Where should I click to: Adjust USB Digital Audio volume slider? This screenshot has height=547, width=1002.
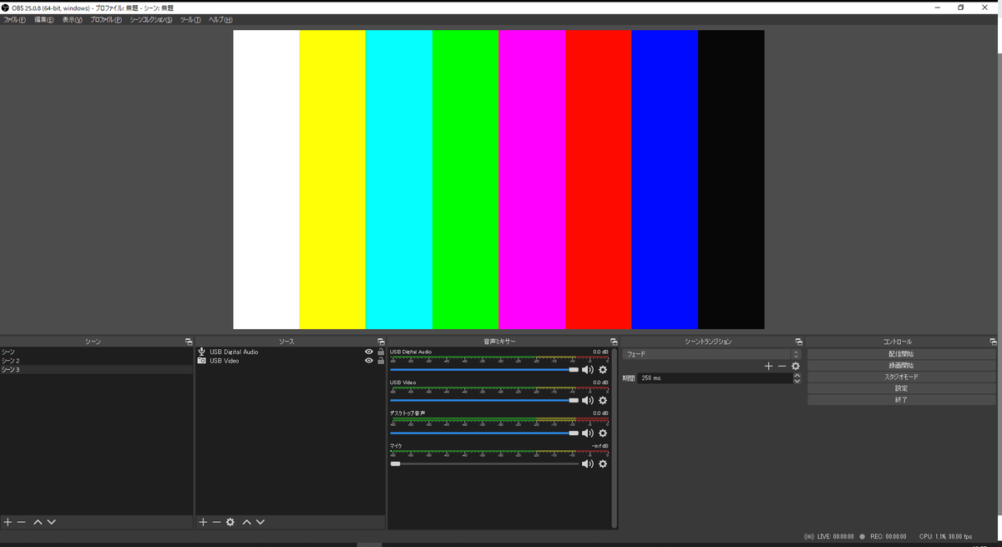[484, 370]
